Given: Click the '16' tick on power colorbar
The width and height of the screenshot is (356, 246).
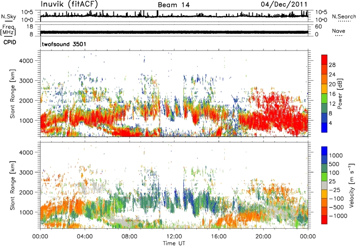Looking at the screenshot, I should tap(332, 94).
